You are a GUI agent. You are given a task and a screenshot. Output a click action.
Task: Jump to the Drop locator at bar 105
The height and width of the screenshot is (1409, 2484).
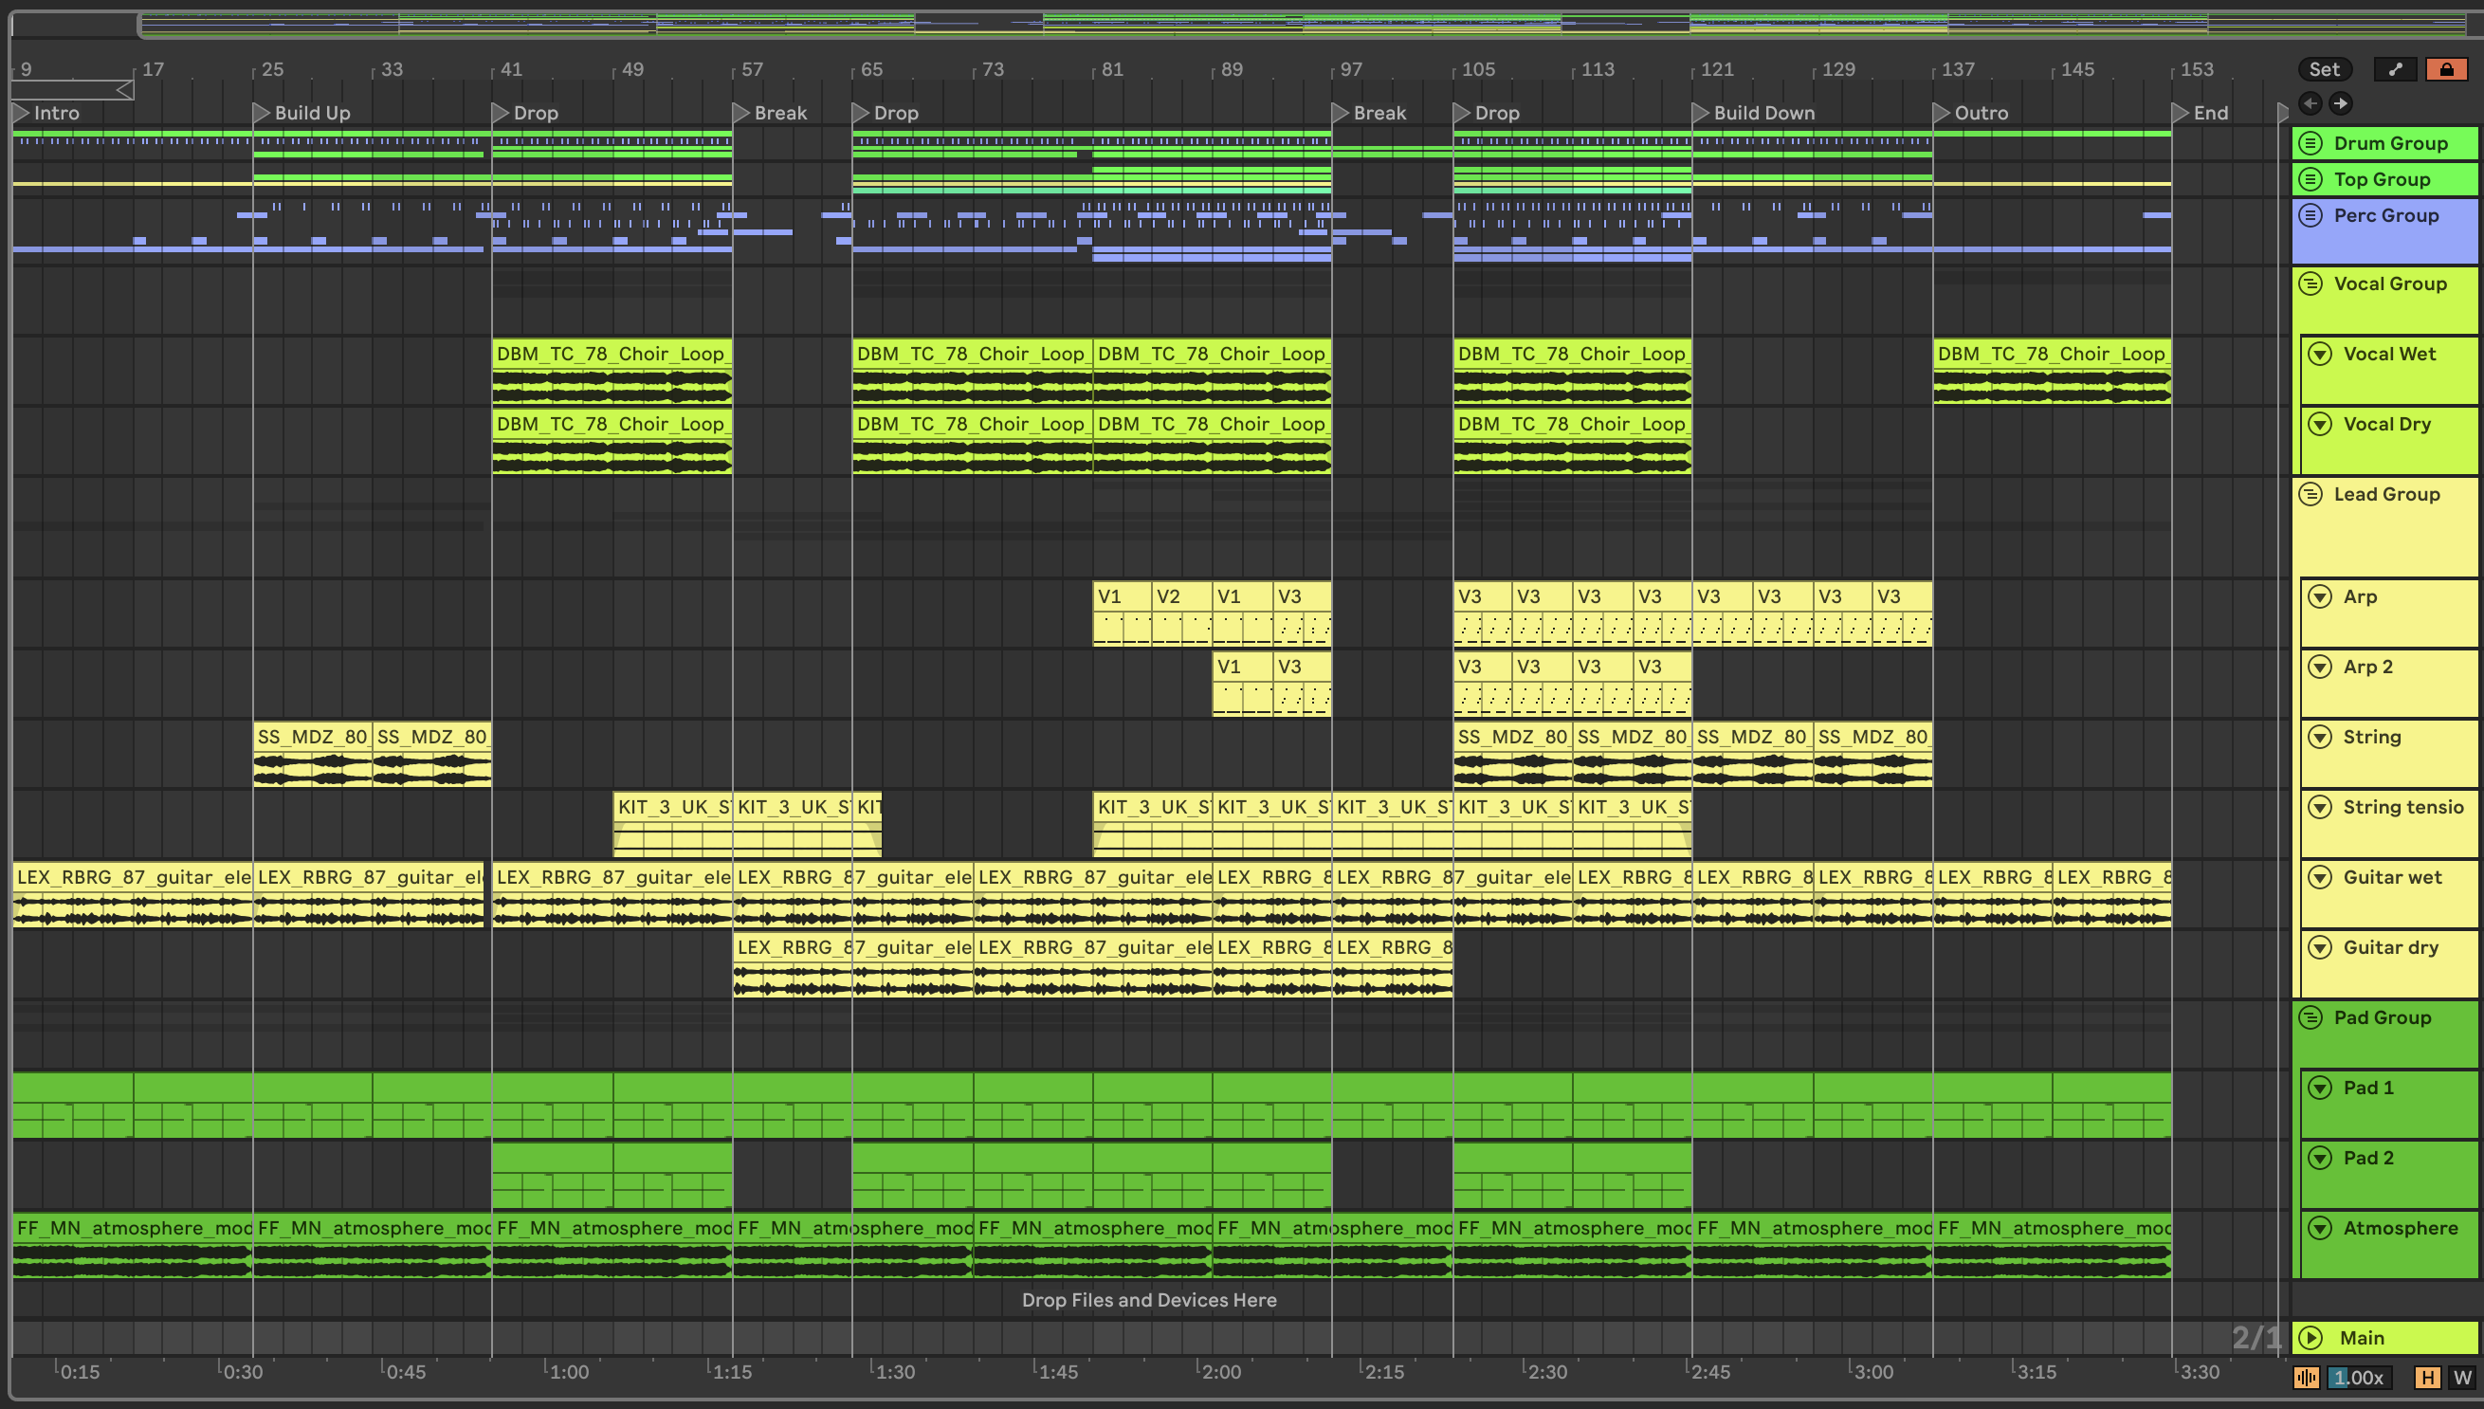coord(1487,112)
